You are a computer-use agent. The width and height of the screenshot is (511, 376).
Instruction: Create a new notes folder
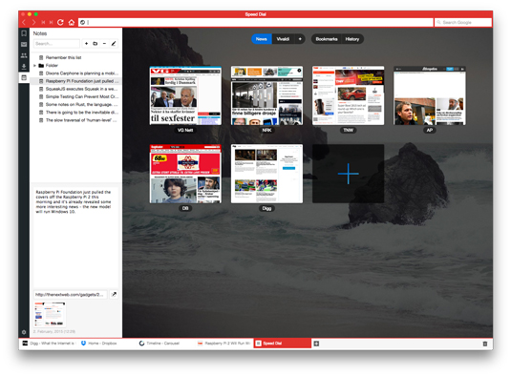[x=96, y=43]
